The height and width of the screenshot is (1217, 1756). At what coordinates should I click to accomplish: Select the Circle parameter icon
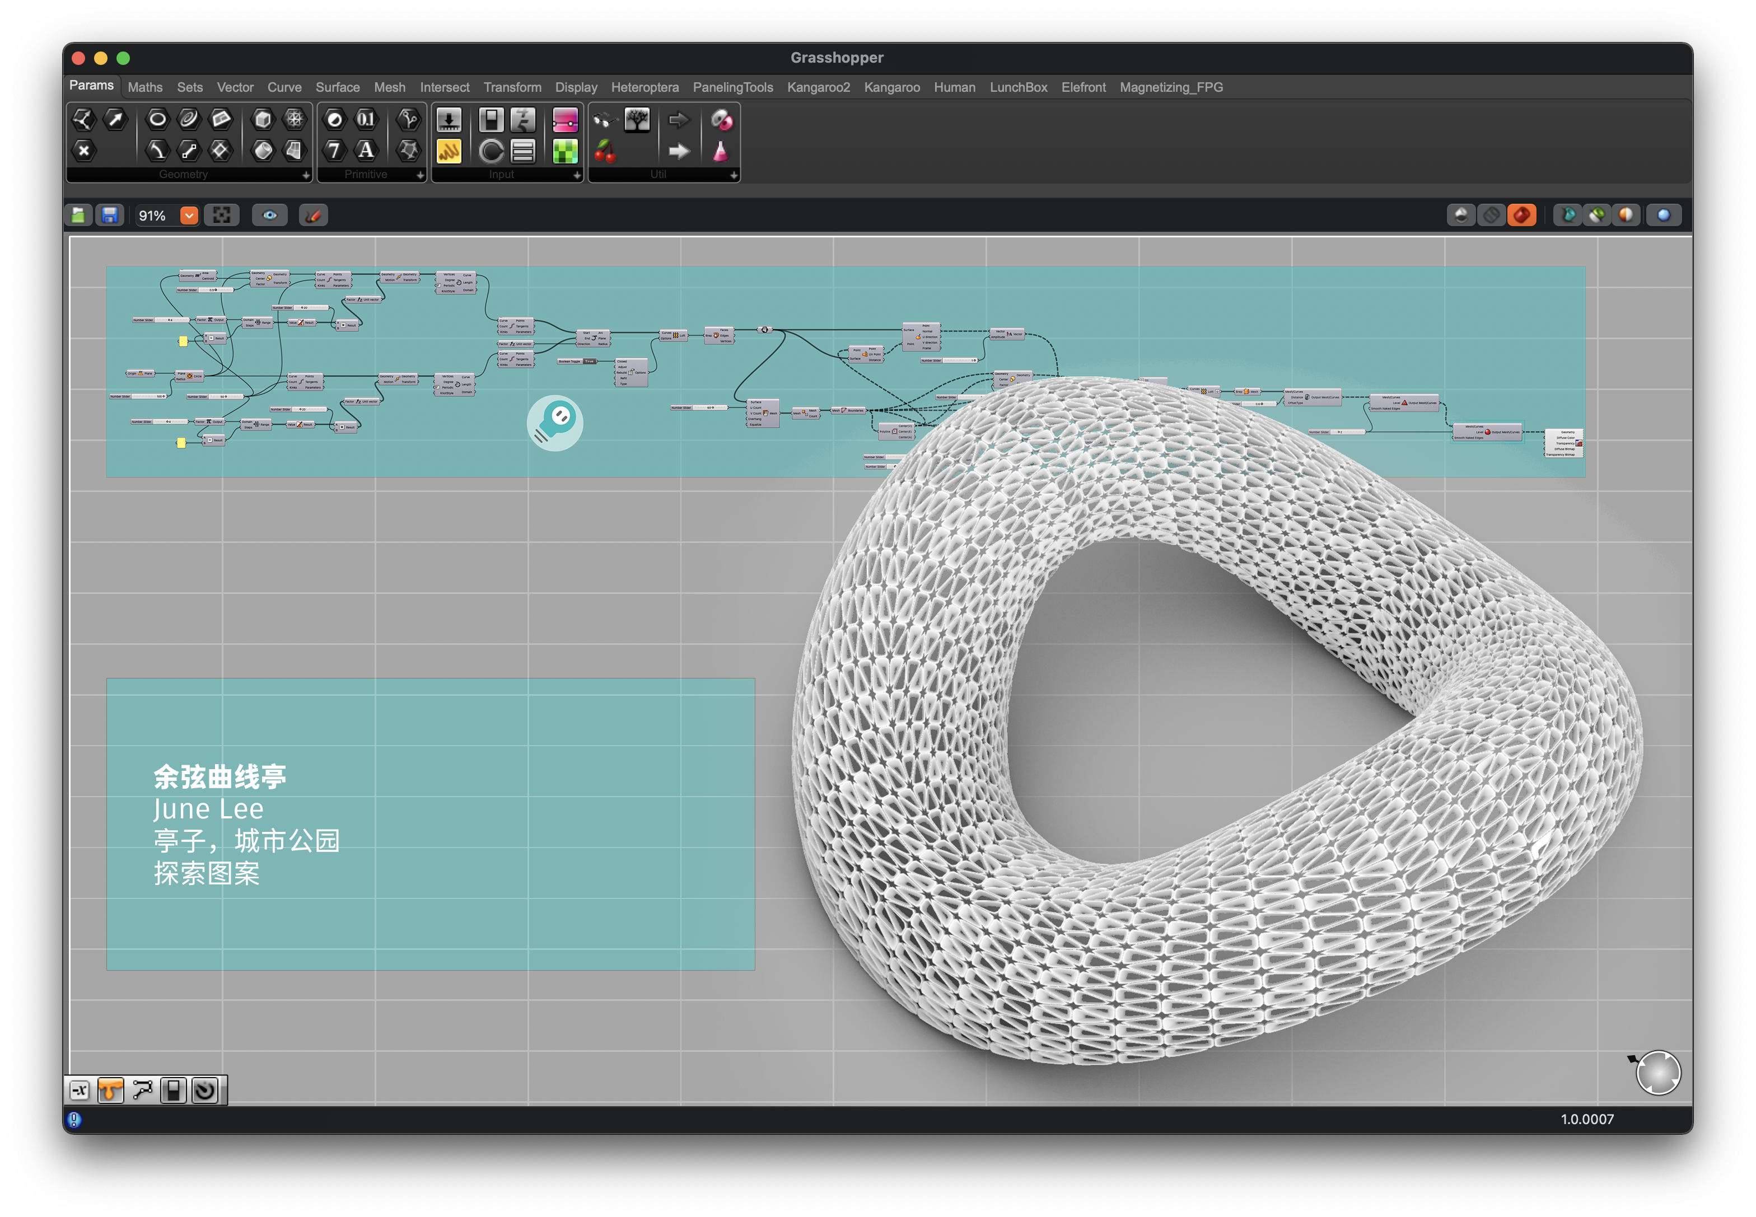coord(157,119)
